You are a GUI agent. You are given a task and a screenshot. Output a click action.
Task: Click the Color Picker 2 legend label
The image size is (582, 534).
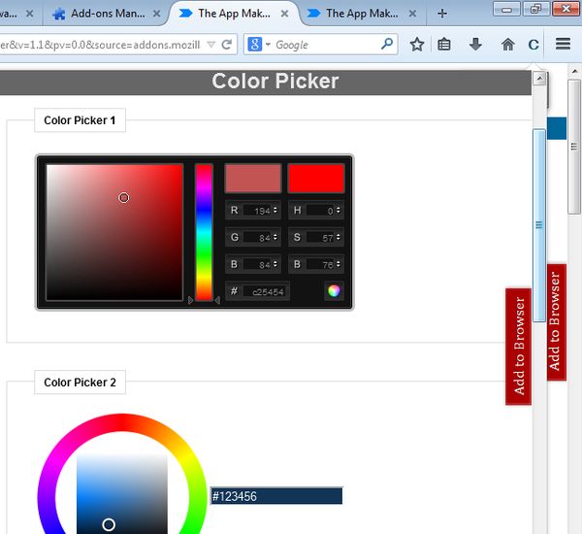click(x=80, y=383)
